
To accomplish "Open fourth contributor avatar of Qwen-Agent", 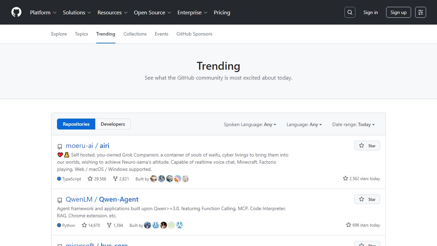I will coord(171,225).
